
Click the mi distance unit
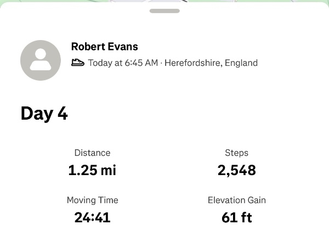(x=108, y=170)
